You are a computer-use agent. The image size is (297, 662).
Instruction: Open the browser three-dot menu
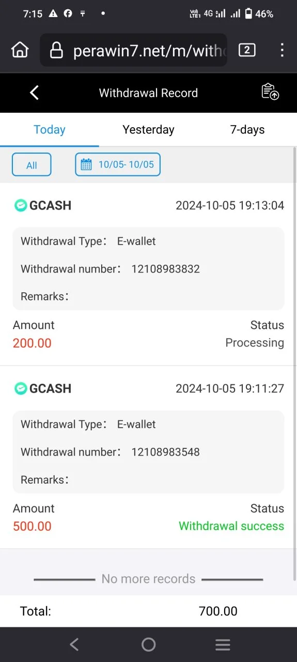(282, 50)
